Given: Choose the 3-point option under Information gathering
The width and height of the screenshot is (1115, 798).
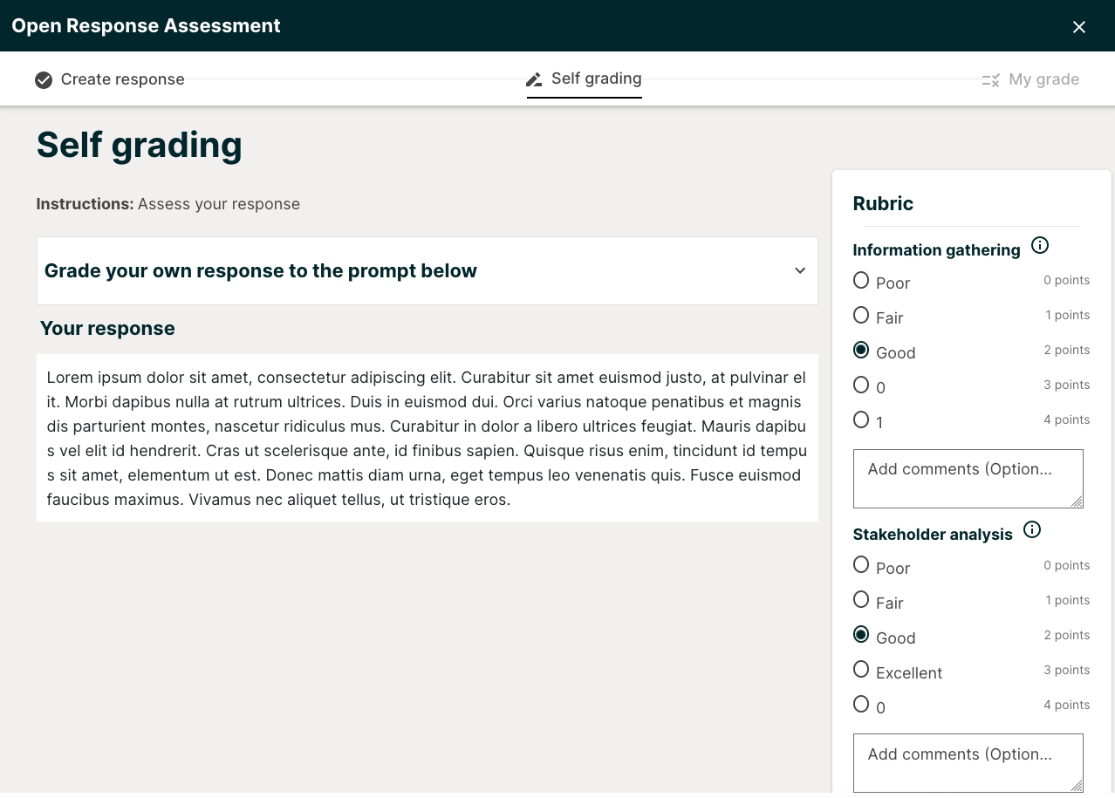Looking at the screenshot, I should click(861, 383).
